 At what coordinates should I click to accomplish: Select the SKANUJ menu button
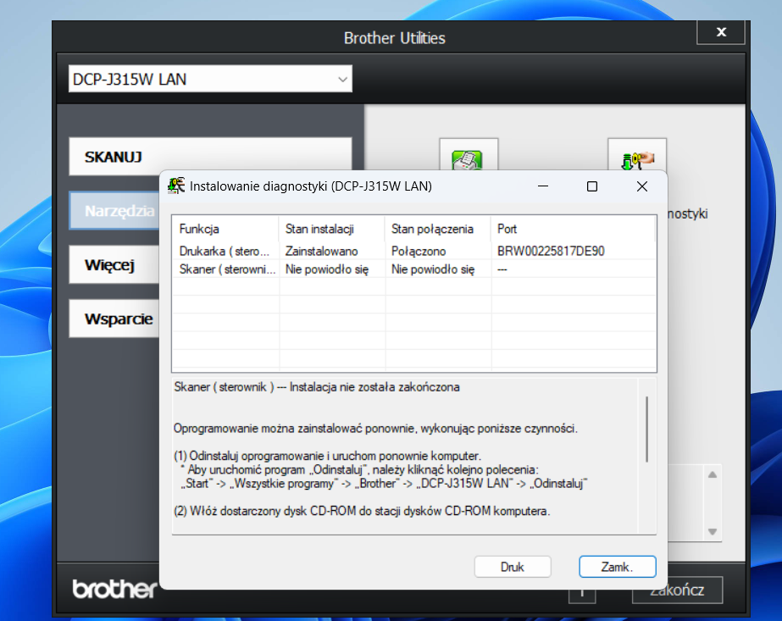[210, 157]
